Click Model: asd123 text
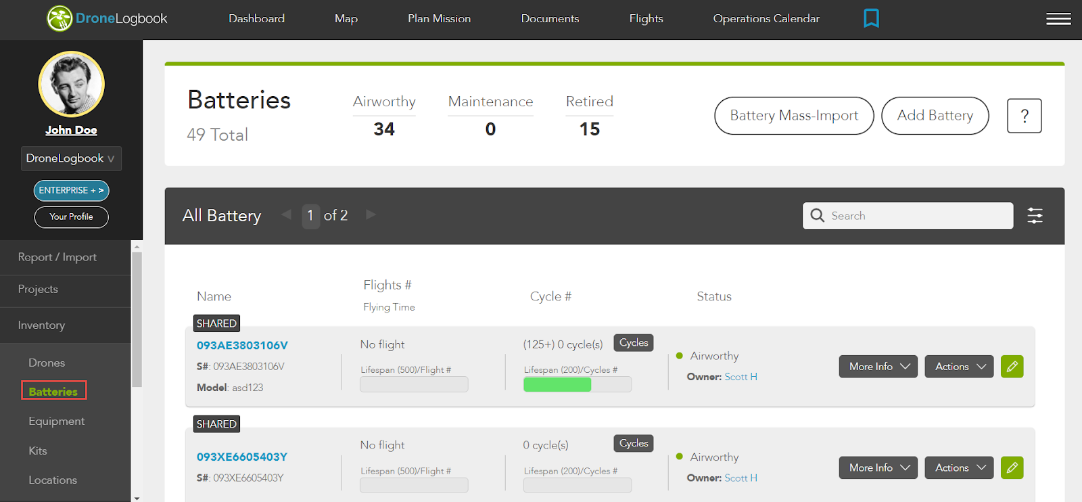The image size is (1082, 502). click(230, 388)
